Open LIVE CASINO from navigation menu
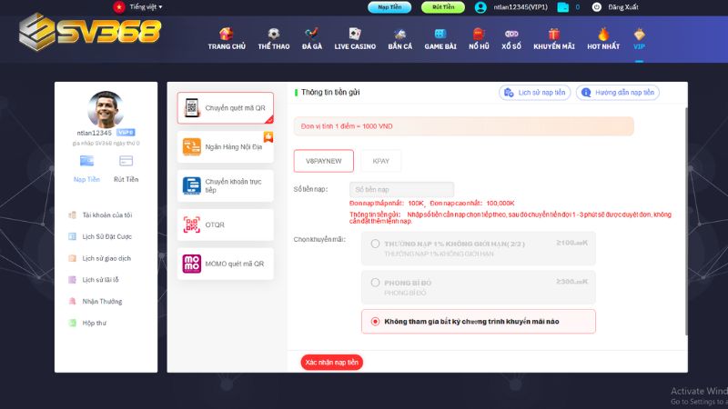The image size is (728, 409). click(x=353, y=38)
